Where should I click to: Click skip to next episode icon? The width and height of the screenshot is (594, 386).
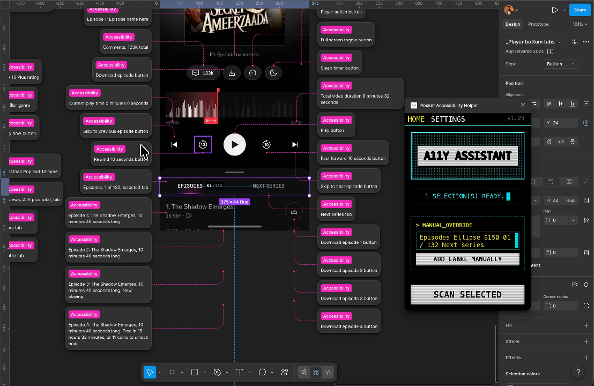coord(295,145)
